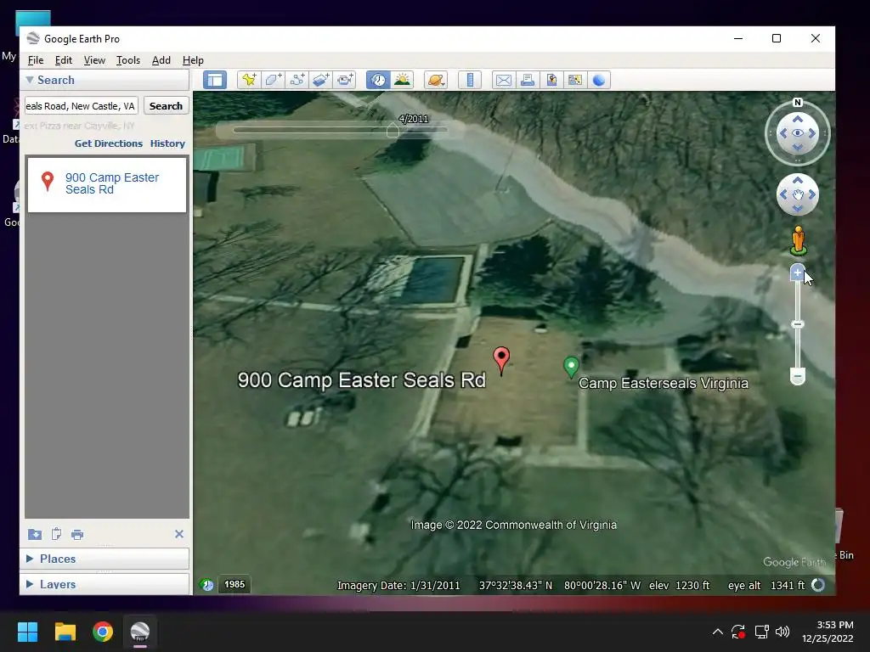
Task: Open the search History link
Action: click(x=167, y=143)
